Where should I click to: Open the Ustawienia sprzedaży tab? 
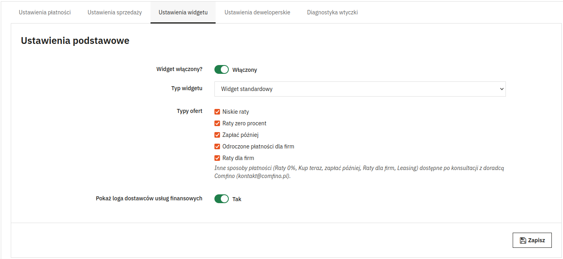[115, 12]
